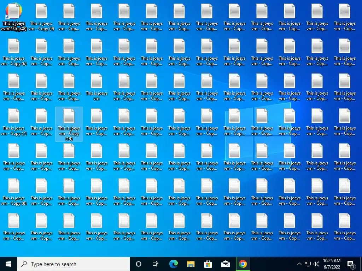Select the file 'This is joeys vm - Copy (8)'
Viewport: 362px width, 271px height.
click(x=14, y=192)
